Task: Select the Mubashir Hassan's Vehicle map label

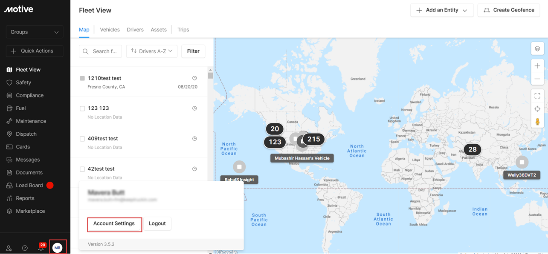Action: point(302,158)
